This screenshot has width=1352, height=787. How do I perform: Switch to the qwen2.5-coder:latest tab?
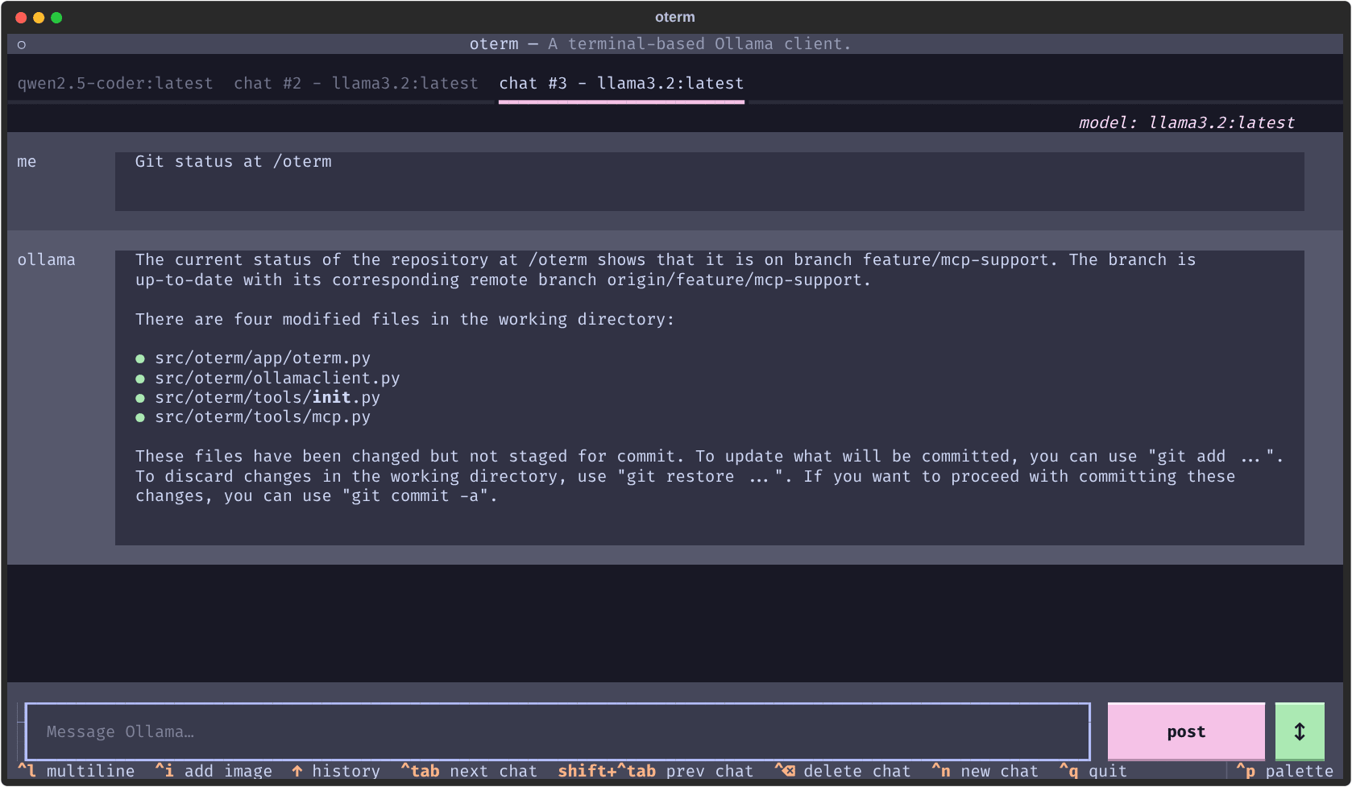point(114,83)
